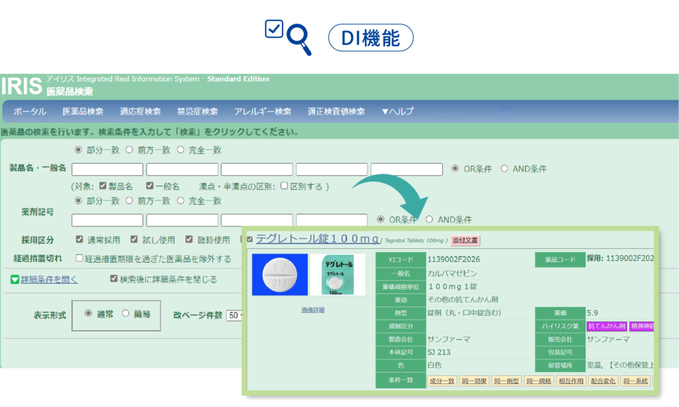The width and height of the screenshot is (679, 407).
Task: Select 部分一致 for 製品名・一般名
Action: click(x=78, y=150)
